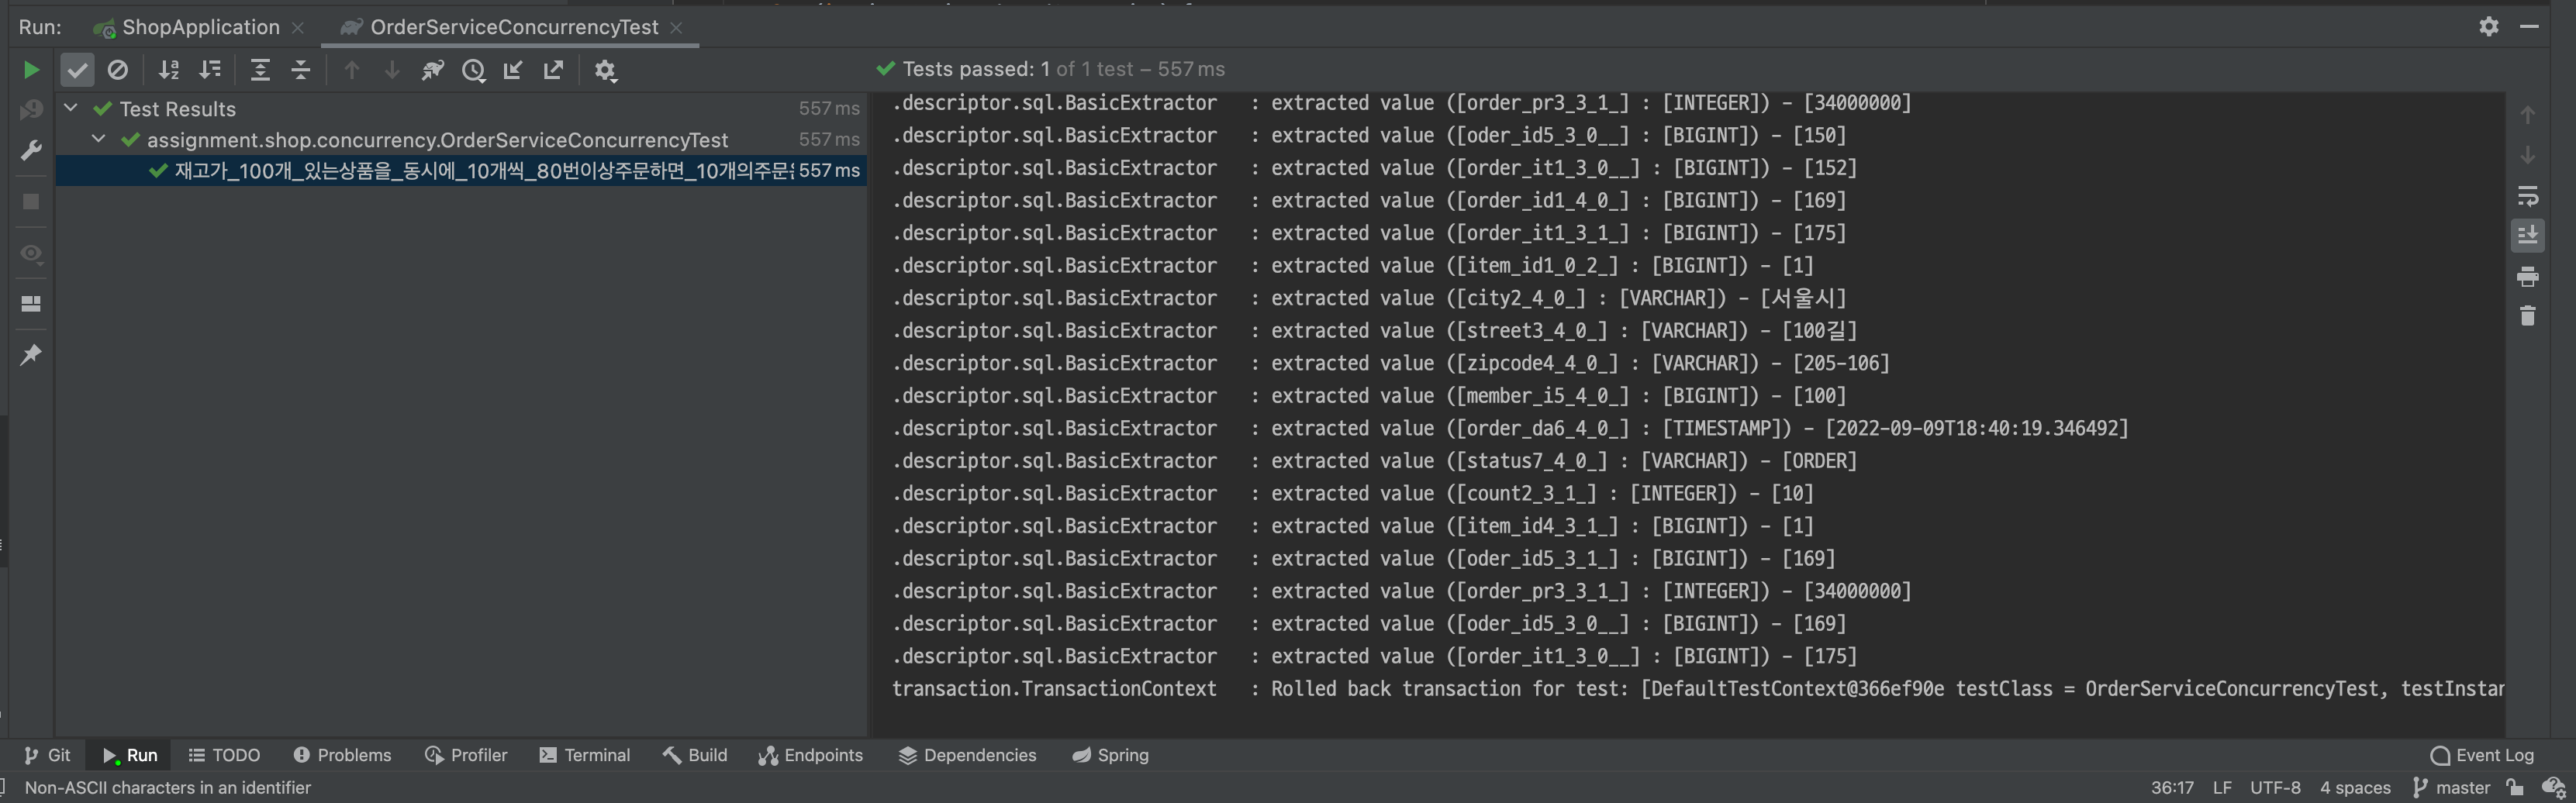The width and height of the screenshot is (2576, 803).
Task: Hide the Run tool window
Action: click(x=2529, y=27)
